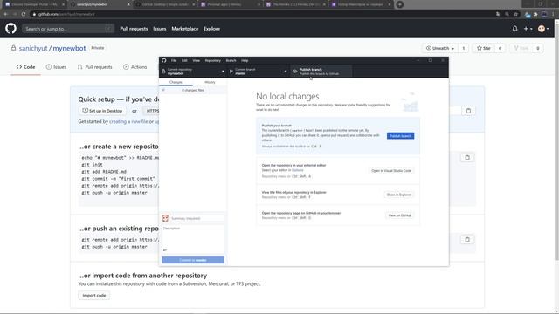Select the Pull requests repository tab
Viewport: 559px width, 314px height.
95,67
